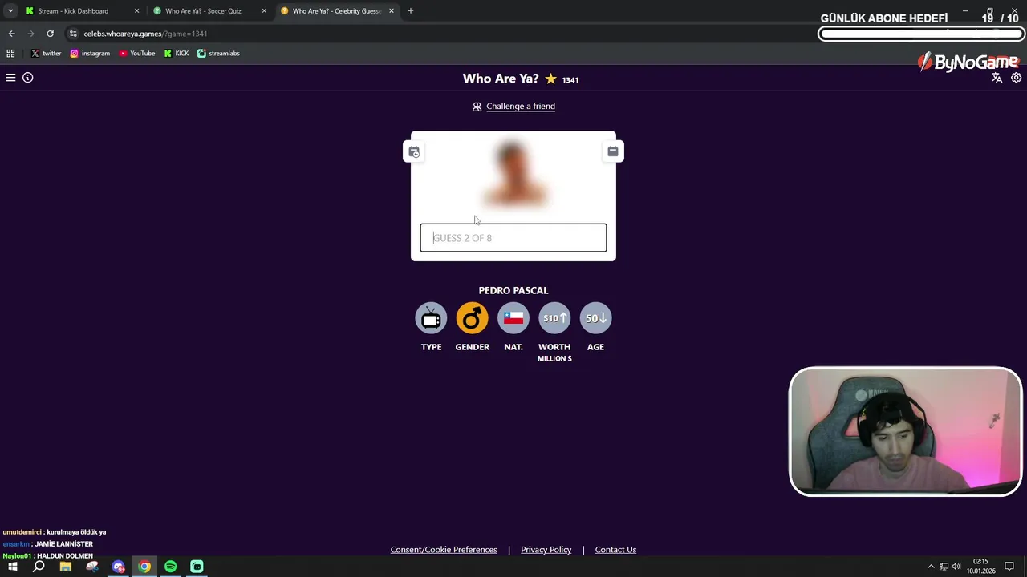Click the star icon next to game number 1341
Screen dimensions: 1027x577
550,79
